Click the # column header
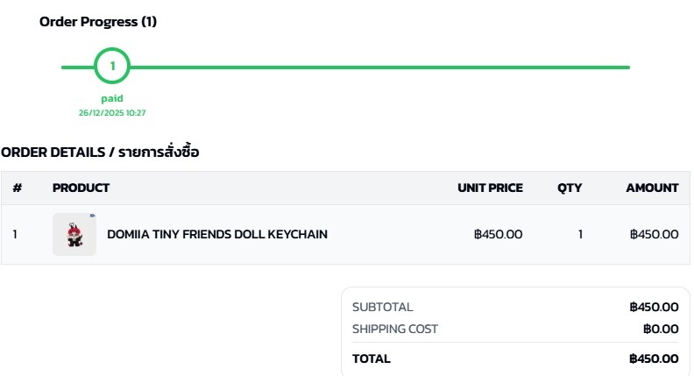The height and width of the screenshot is (376, 694). tap(17, 188)
